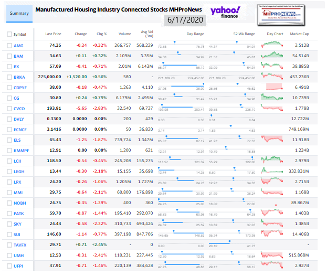Click the BX day range slider

click(x=180, y=66)
